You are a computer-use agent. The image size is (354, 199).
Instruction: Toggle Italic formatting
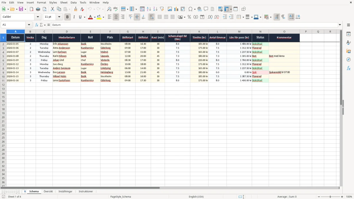[74, 17]
